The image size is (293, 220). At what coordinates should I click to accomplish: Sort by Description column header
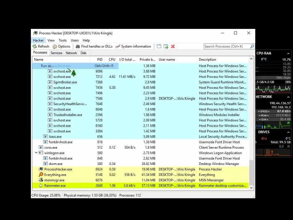(x=223, y=60)
